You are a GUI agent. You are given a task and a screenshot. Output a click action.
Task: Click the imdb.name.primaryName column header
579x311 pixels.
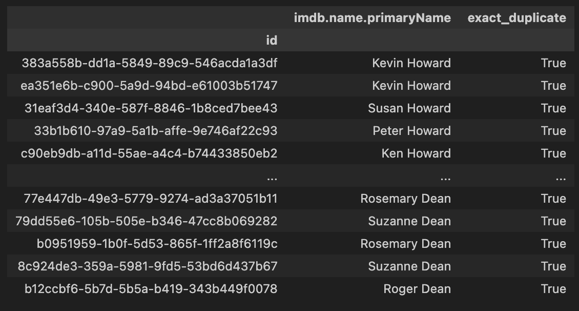[372, 18]
